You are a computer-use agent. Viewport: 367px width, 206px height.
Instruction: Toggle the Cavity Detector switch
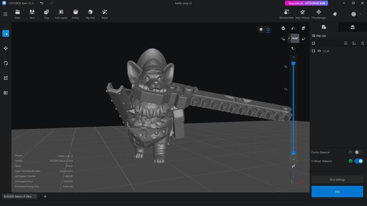tap(358, 152)
